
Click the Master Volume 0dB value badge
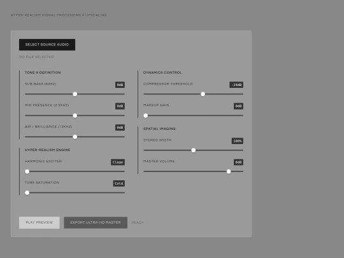pyautogui.click(x=238, y=162)
